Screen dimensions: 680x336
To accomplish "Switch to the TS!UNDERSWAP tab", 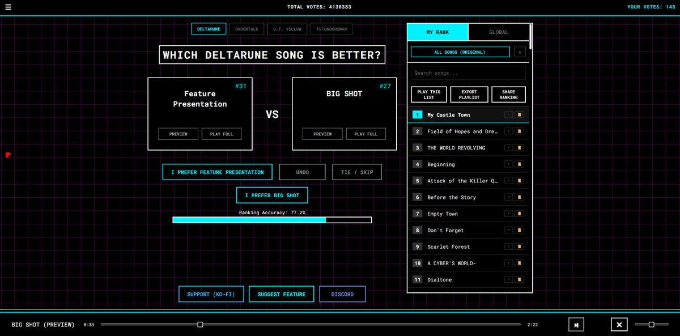I will 331,29.
